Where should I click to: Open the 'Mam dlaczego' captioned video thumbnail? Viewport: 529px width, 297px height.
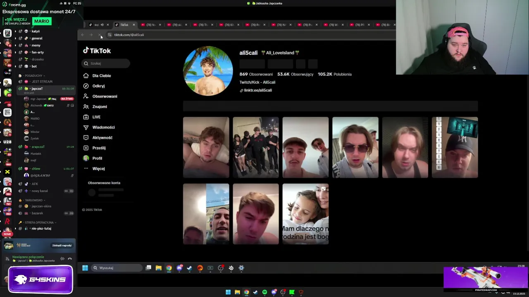[x=305, y=214]
